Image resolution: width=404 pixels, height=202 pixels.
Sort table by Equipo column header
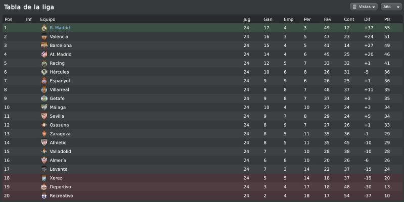pyautogui.click(x=48, y=19)
